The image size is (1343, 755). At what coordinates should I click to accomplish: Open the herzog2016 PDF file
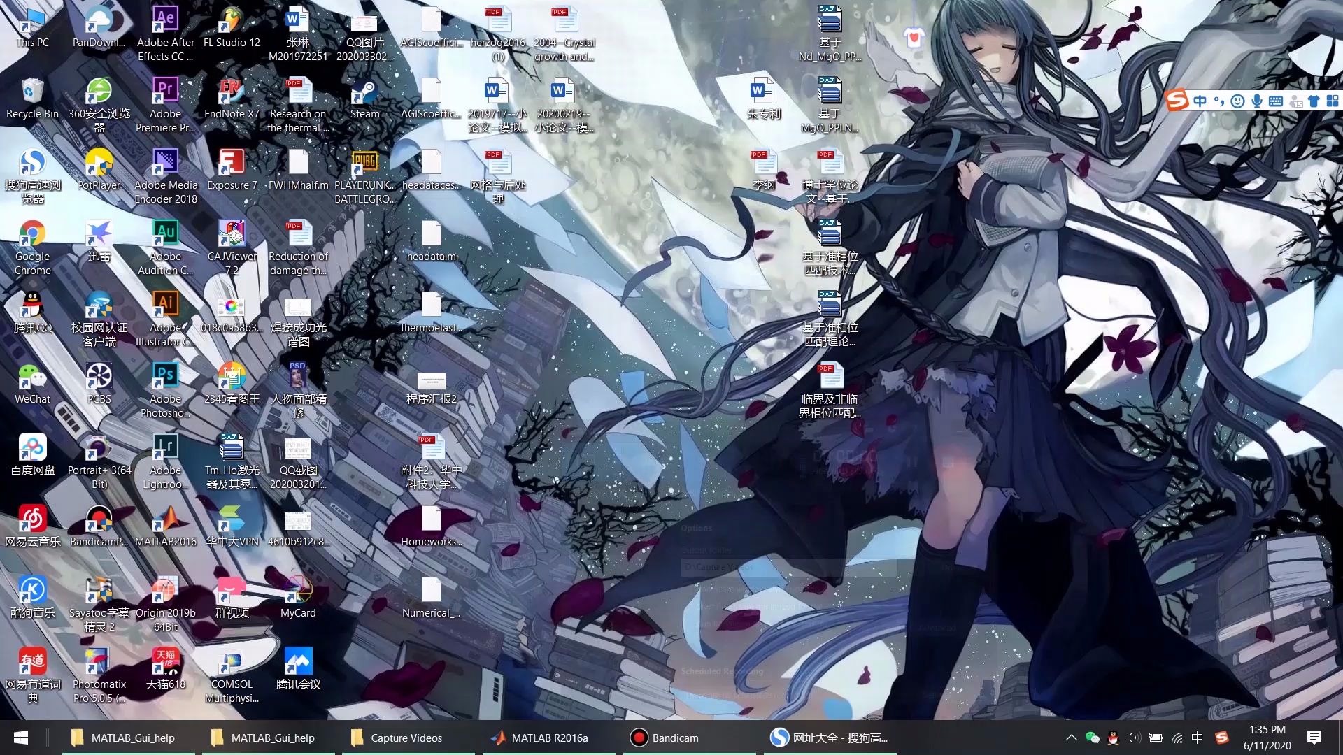[x=497, y=34]
